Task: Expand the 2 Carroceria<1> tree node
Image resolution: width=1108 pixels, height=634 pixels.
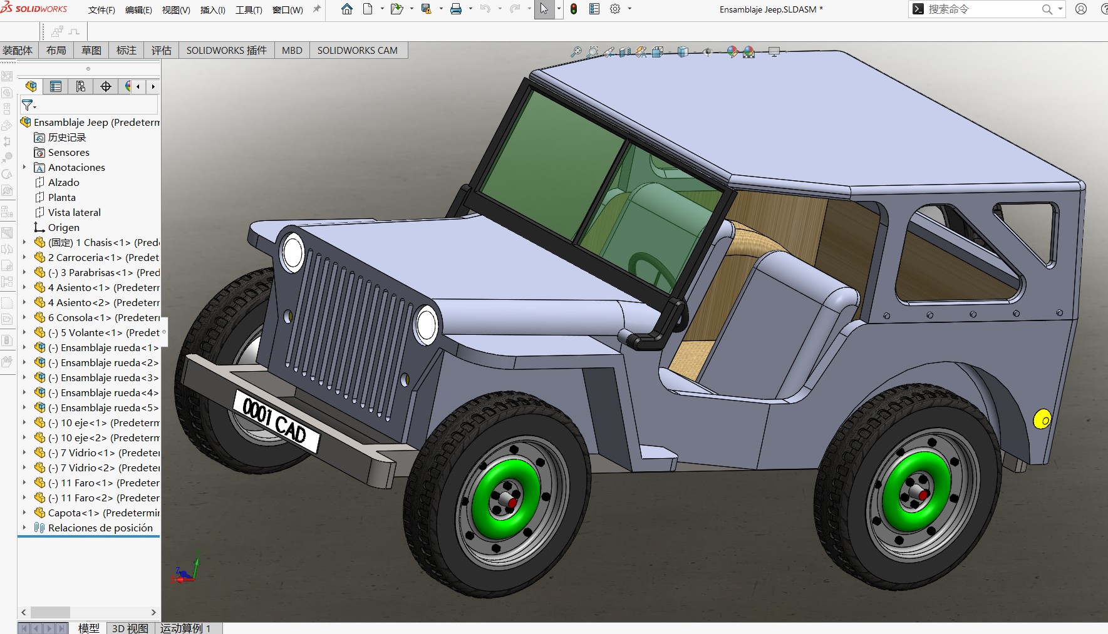Action: 24,257
